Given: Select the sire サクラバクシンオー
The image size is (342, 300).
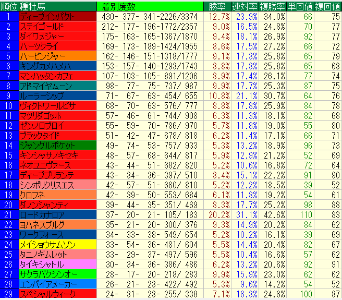Looking at the screenshot, I should coord(58,274).
